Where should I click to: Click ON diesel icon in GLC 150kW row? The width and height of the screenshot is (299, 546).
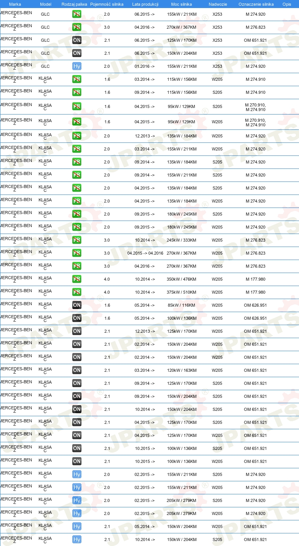pos(77,54)
